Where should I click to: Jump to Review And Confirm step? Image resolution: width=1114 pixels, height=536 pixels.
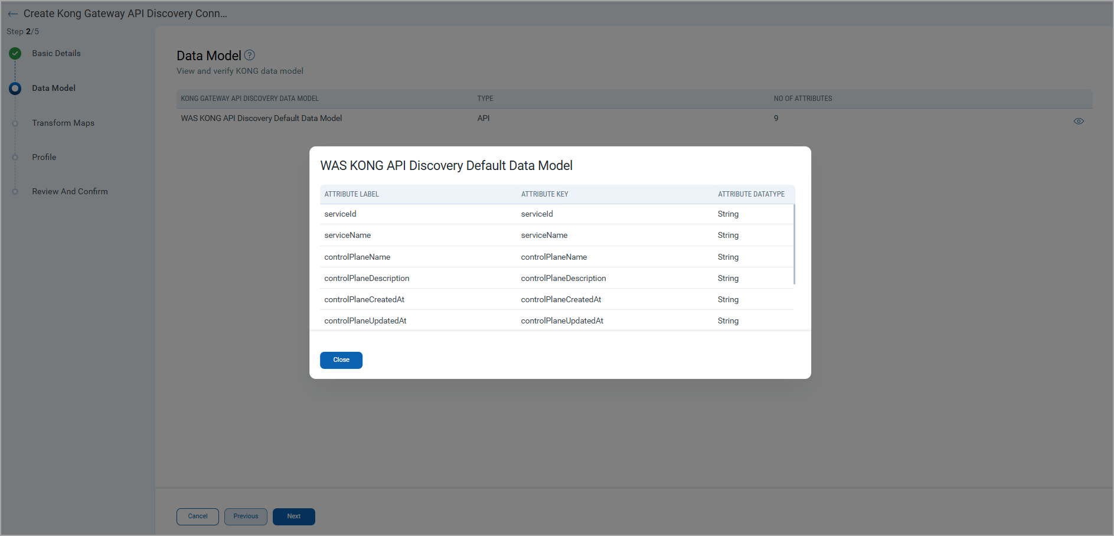coord(70,191)
